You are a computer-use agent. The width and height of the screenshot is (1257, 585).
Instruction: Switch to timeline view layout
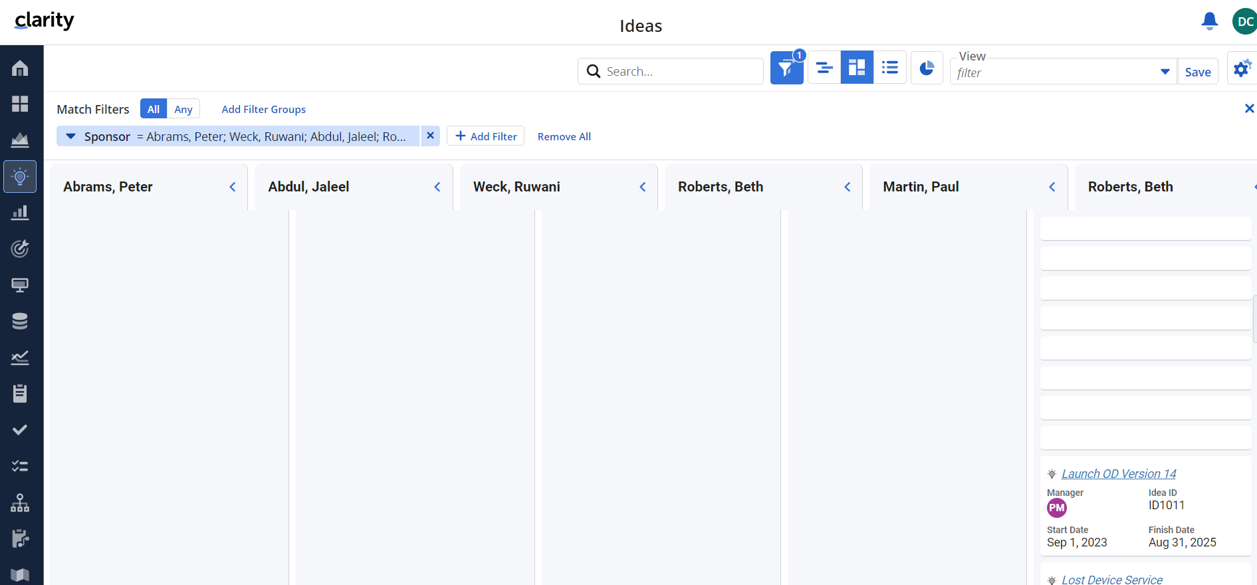point(824,68)
